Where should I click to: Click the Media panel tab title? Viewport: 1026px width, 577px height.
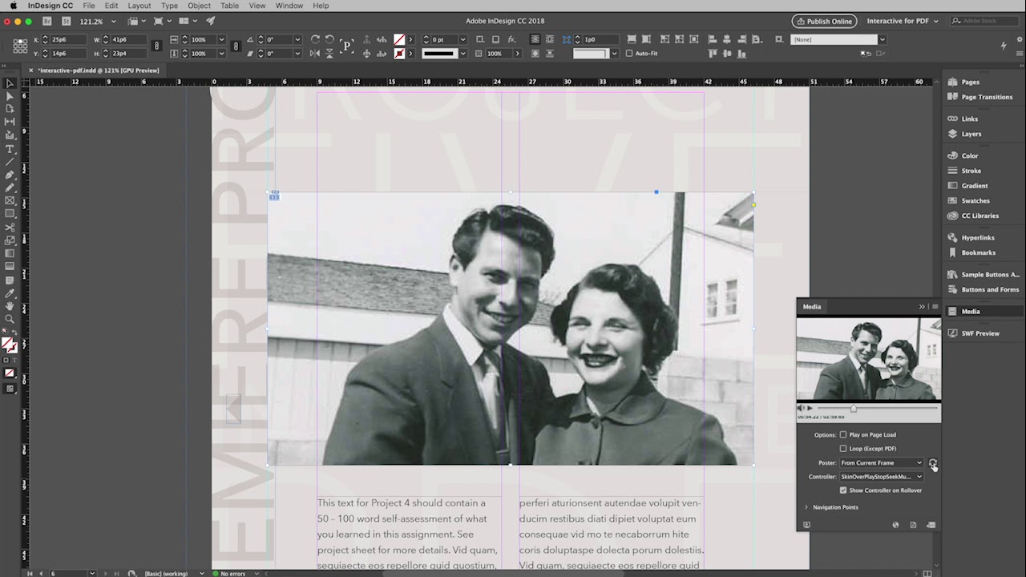tap(812, 306)
